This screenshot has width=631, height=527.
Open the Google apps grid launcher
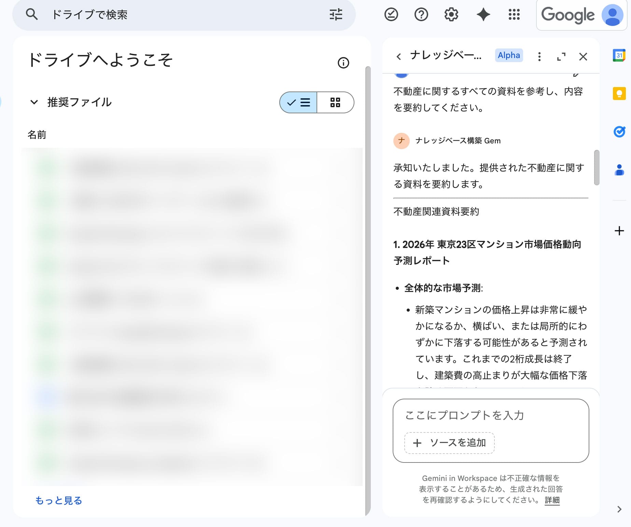click(514, 15)
